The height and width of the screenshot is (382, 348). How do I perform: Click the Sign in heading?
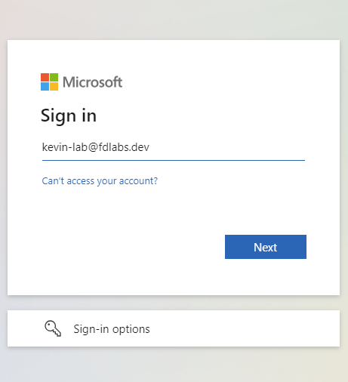coord(69,116)
